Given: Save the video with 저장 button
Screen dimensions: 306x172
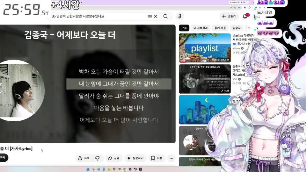Looking at the screenshot, I should (x=157, y=158).
